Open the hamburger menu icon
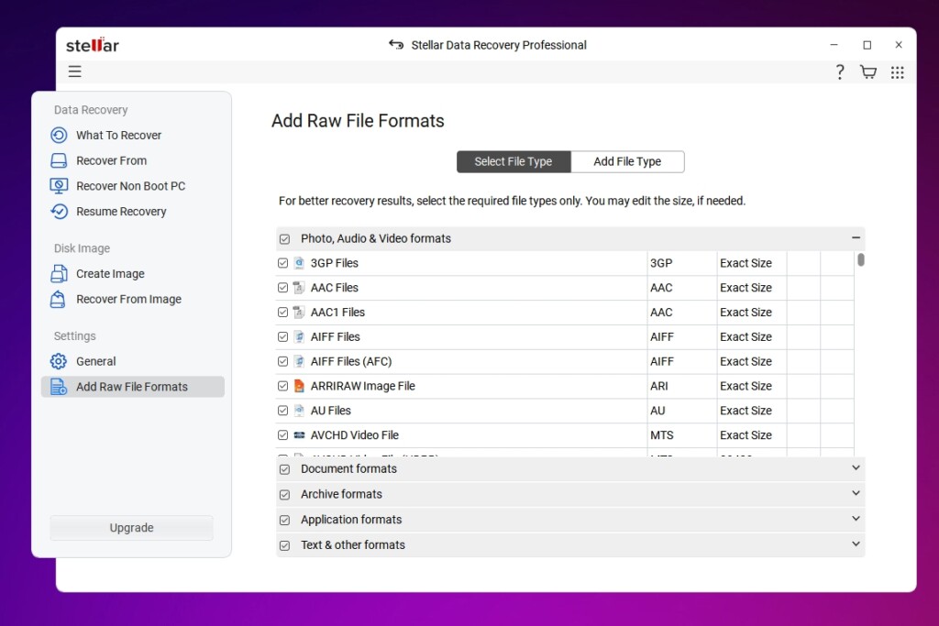Image resolution: width=939 pixels, height=626 pixels. 74,71
